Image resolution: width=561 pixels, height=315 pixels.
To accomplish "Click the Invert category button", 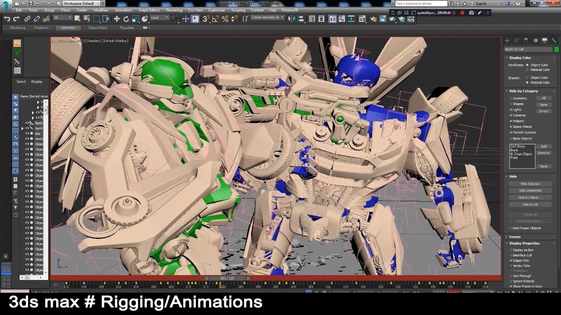I will pos(543,111).
